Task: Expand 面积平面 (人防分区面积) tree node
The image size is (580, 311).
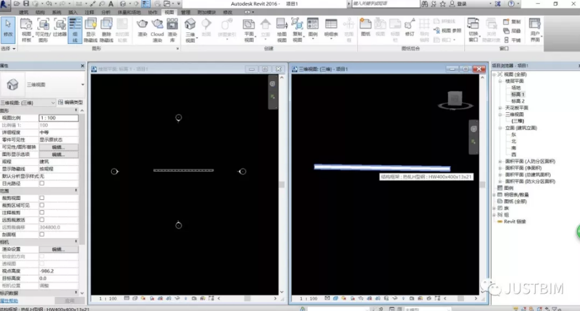Action: tap(500, 162)
